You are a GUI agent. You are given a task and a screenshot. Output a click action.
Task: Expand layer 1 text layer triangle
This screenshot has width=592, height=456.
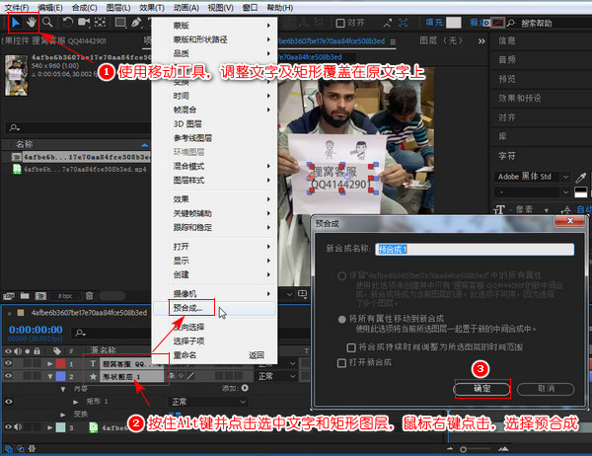pyautogui.click(x=50, y=364)
